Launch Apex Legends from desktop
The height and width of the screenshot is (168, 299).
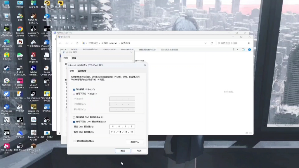(33, 58)
